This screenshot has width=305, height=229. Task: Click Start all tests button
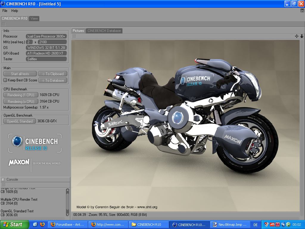click(20, 74)
